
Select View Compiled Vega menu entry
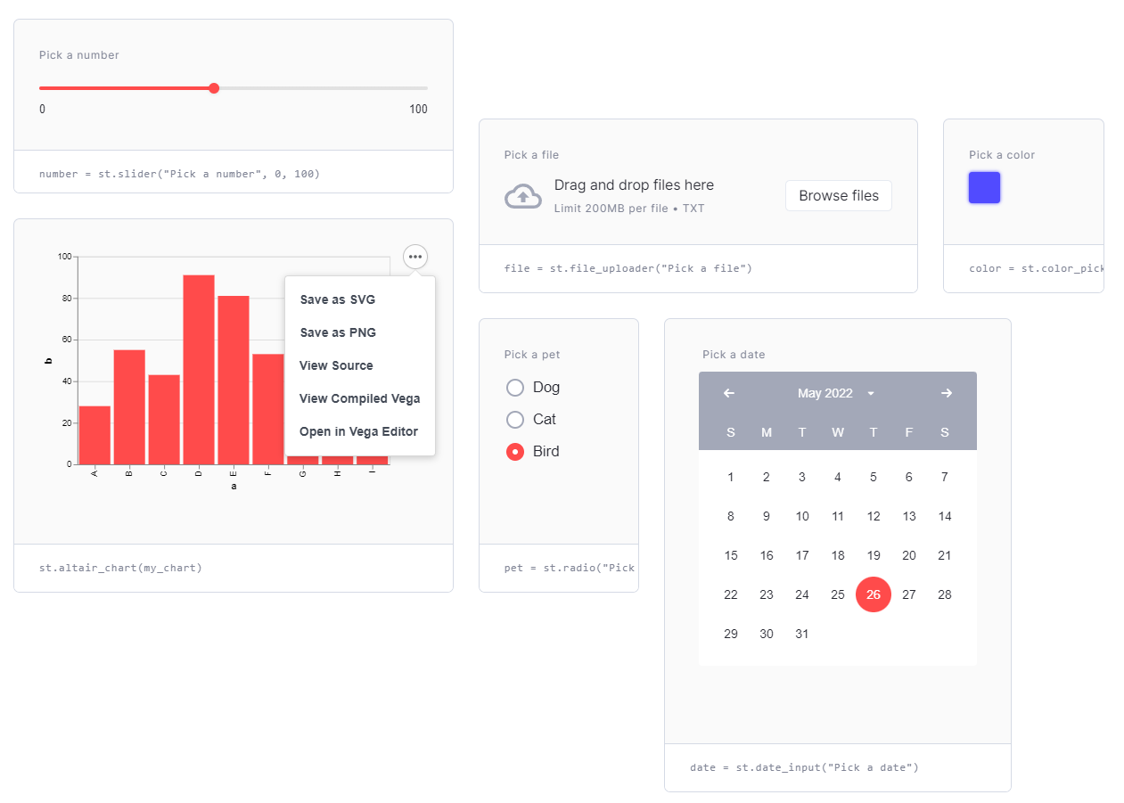pyautogui.click(x=360, y=398)
